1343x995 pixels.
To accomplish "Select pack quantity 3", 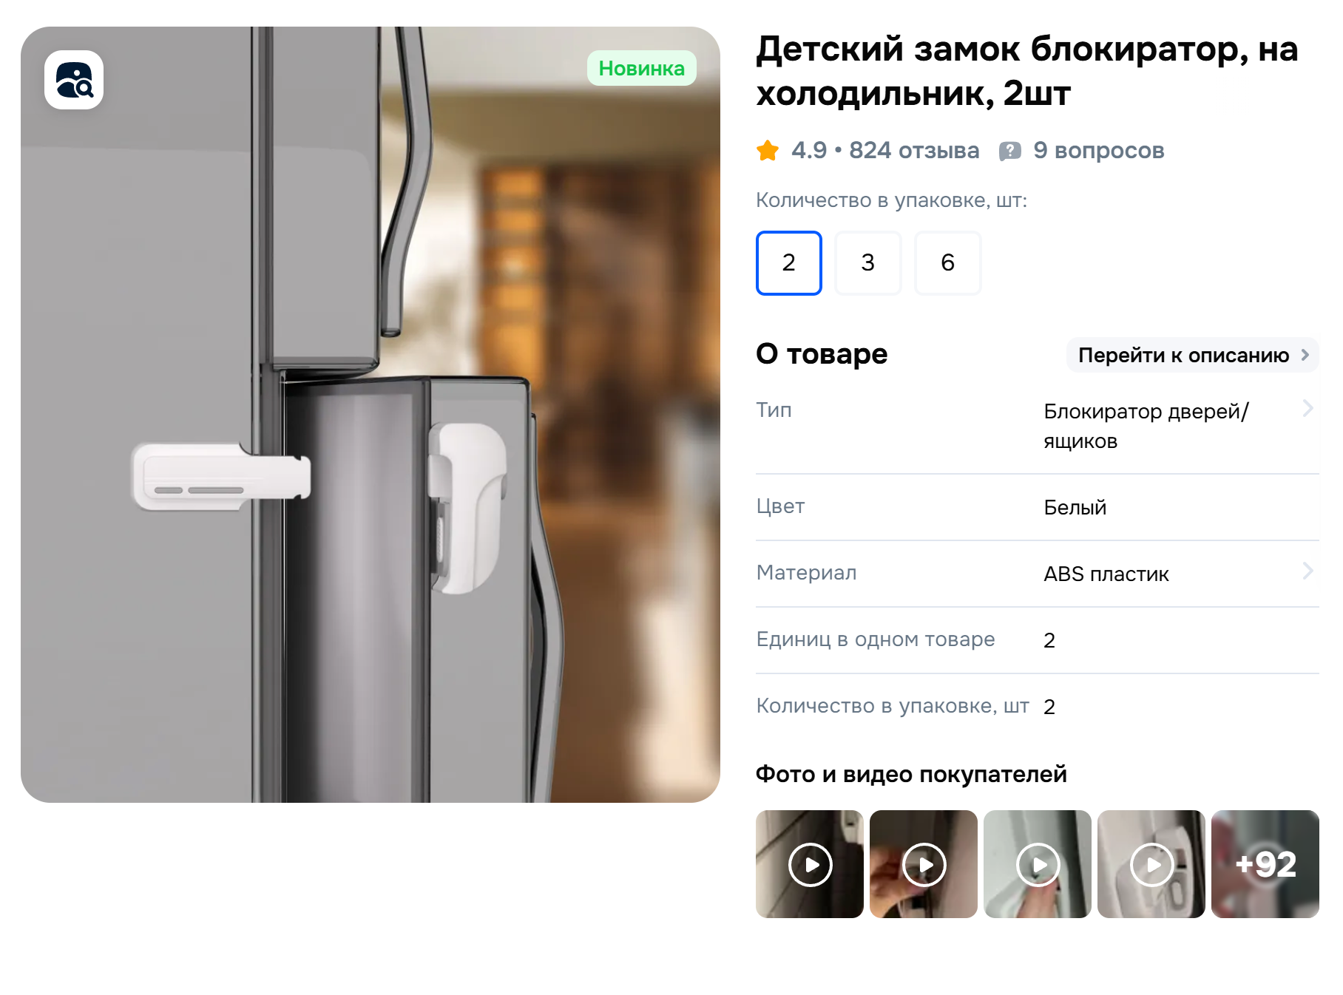I will point(868,263).
